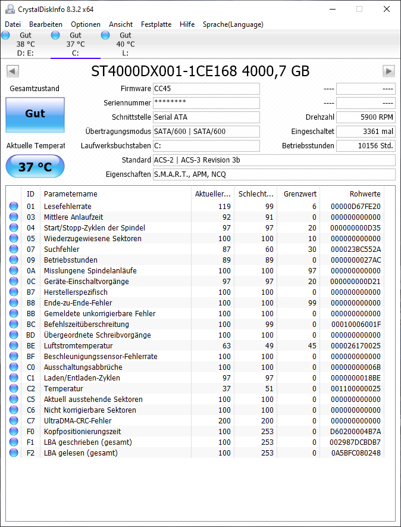Go to previous disk with left arrow
The height and width of the screenshot is (527, 401).
12,71
